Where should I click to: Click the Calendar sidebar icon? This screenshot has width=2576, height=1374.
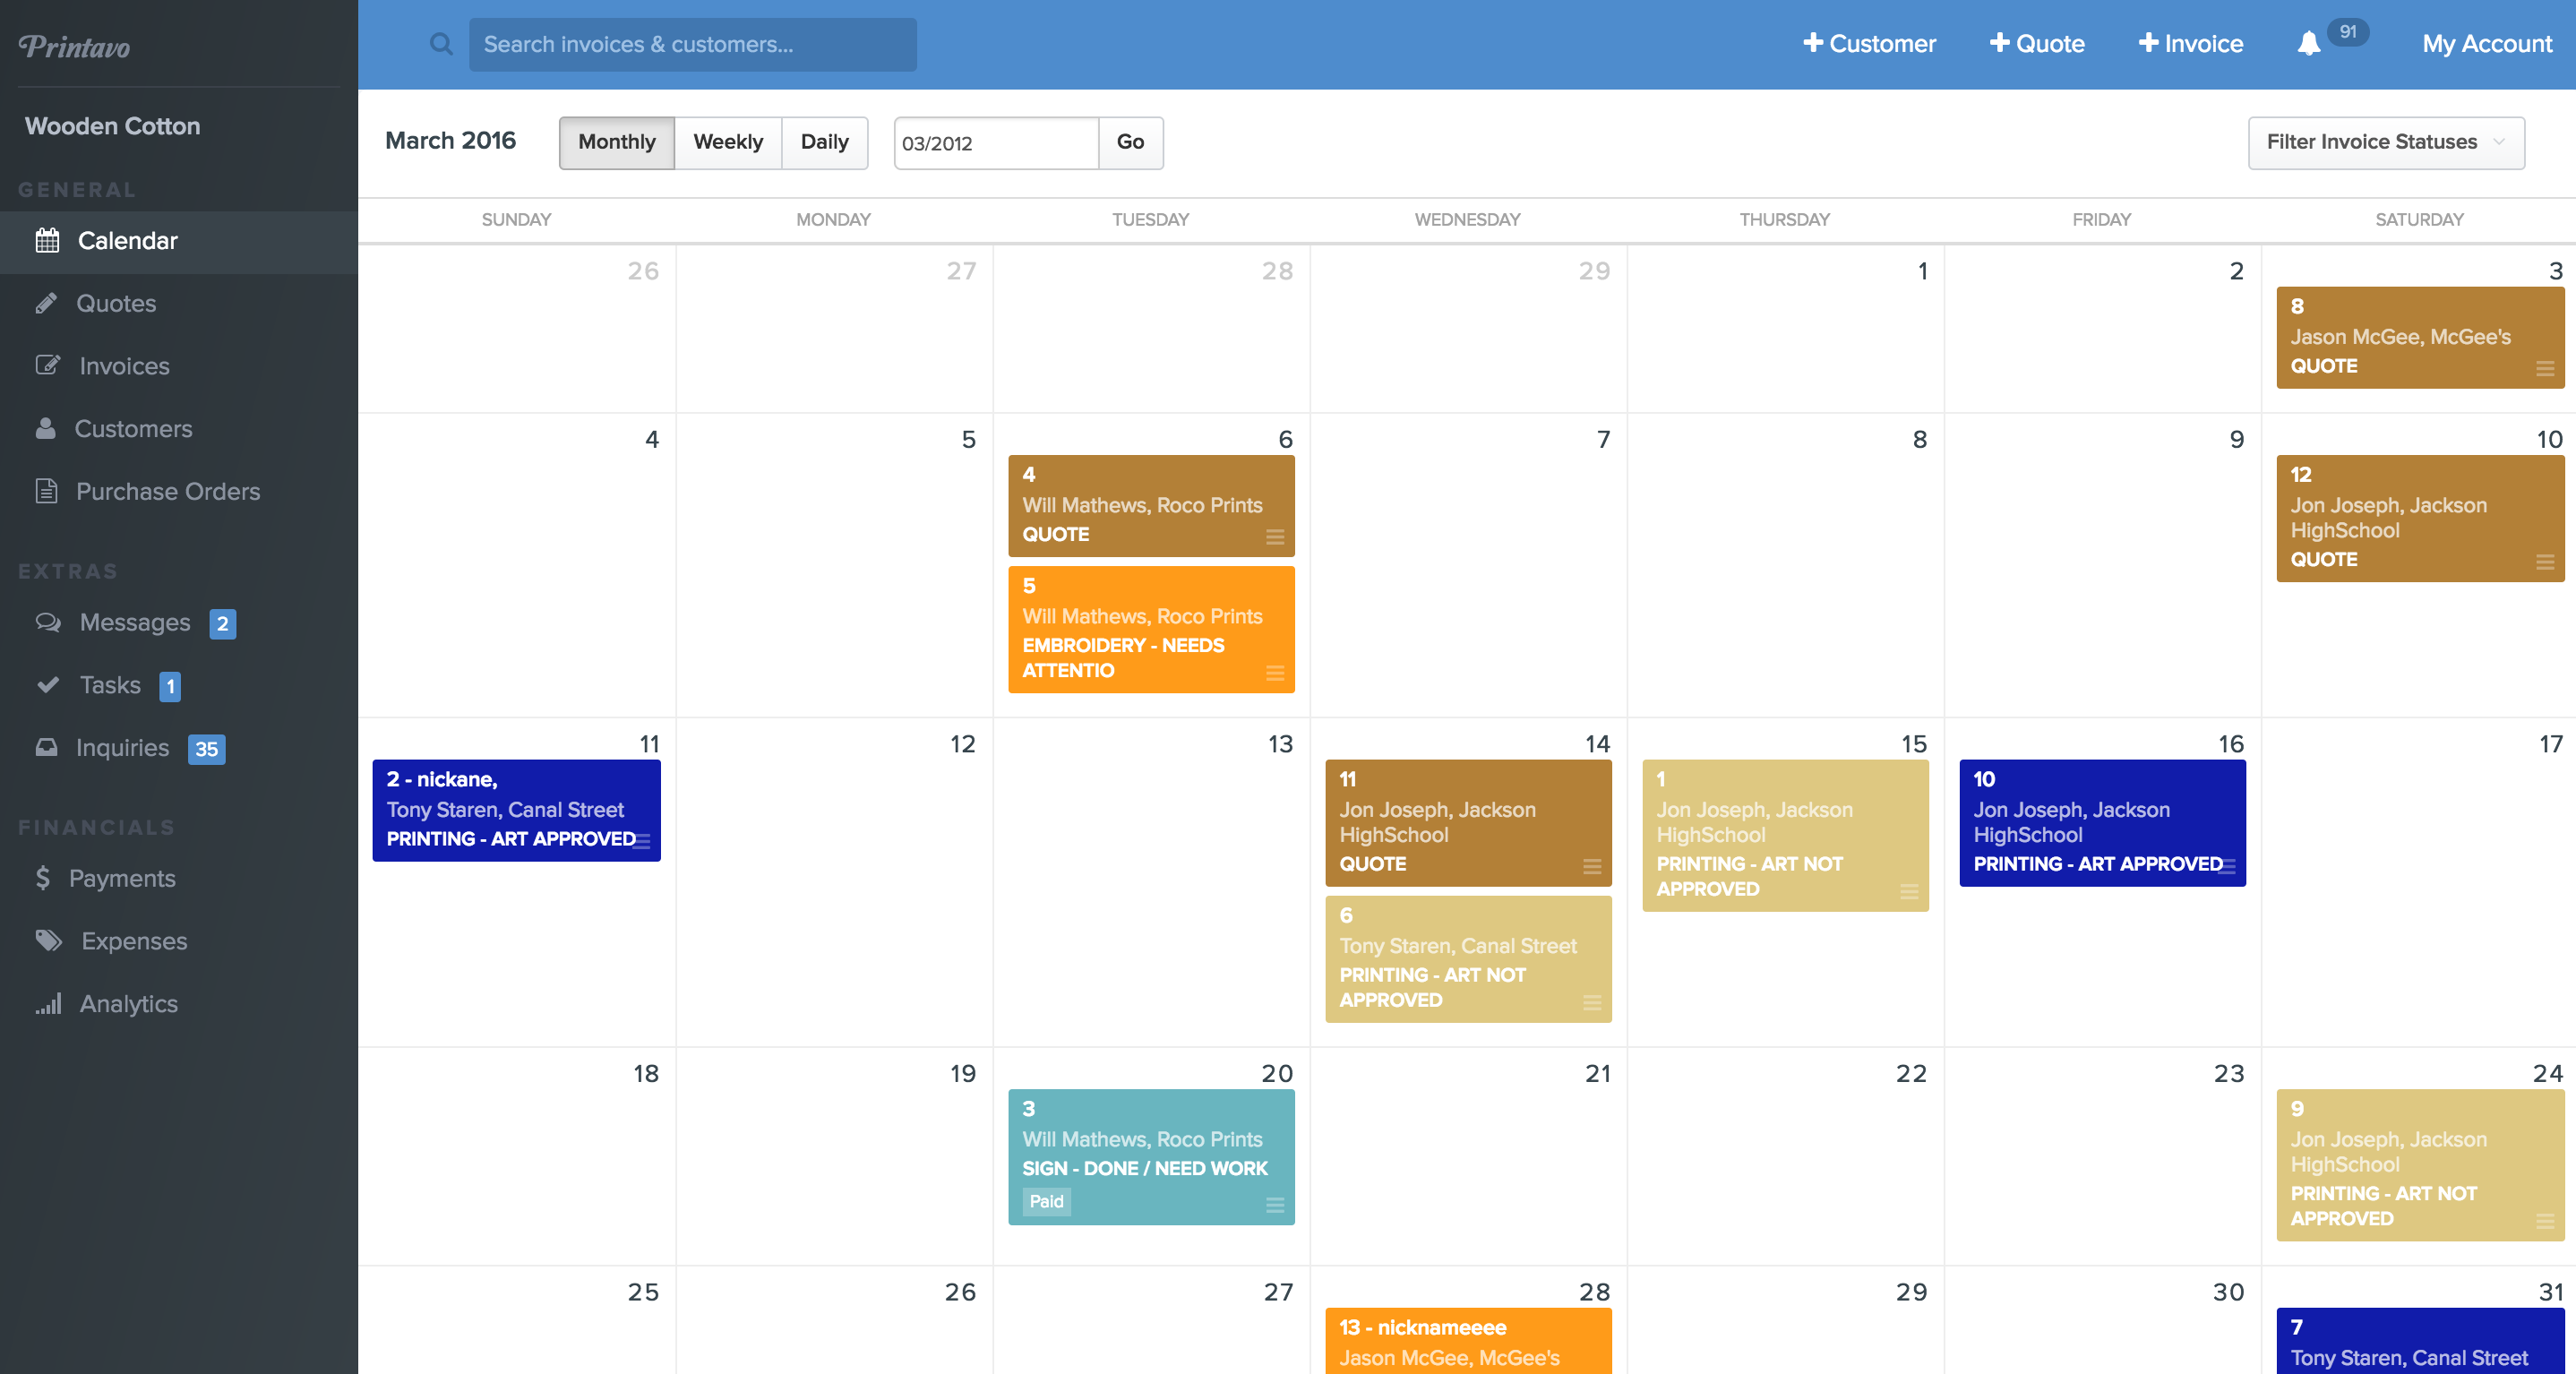tap(47, 240)
